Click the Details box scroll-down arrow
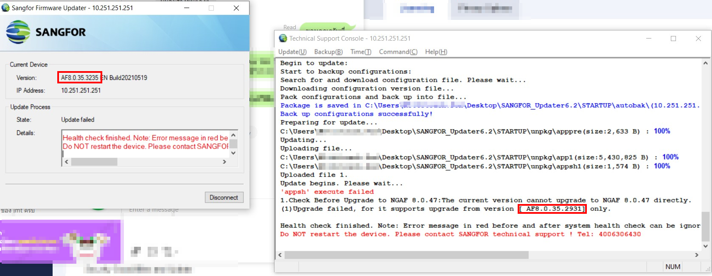The height and width of the screenshot is (276, 712). (233, 153)
